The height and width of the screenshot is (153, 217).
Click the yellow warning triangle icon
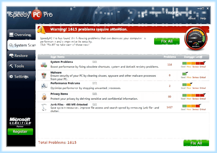pos(41,30)
